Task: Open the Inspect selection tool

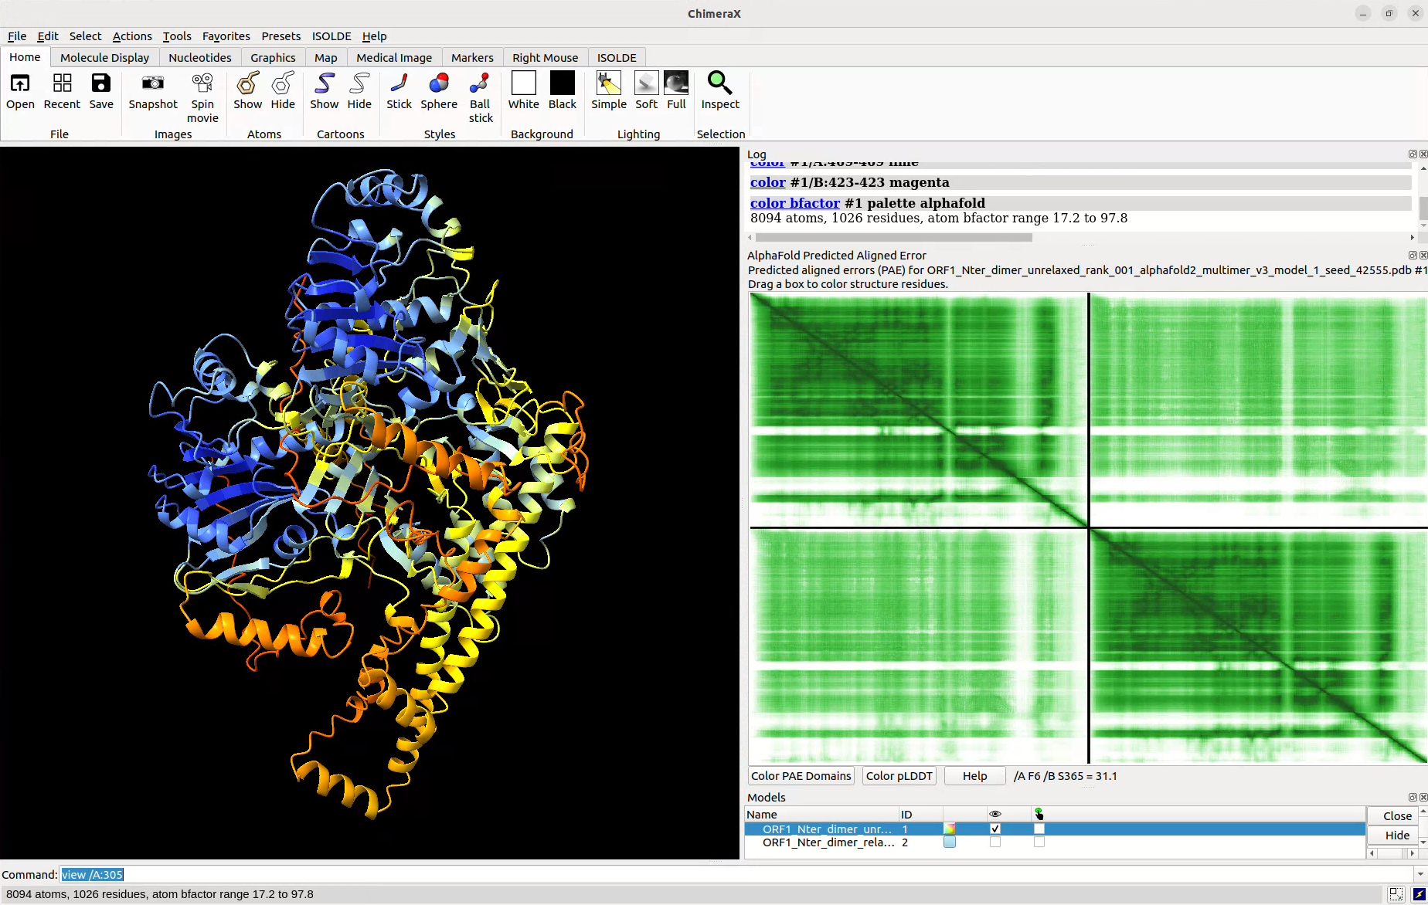Action: coord(720,83)
